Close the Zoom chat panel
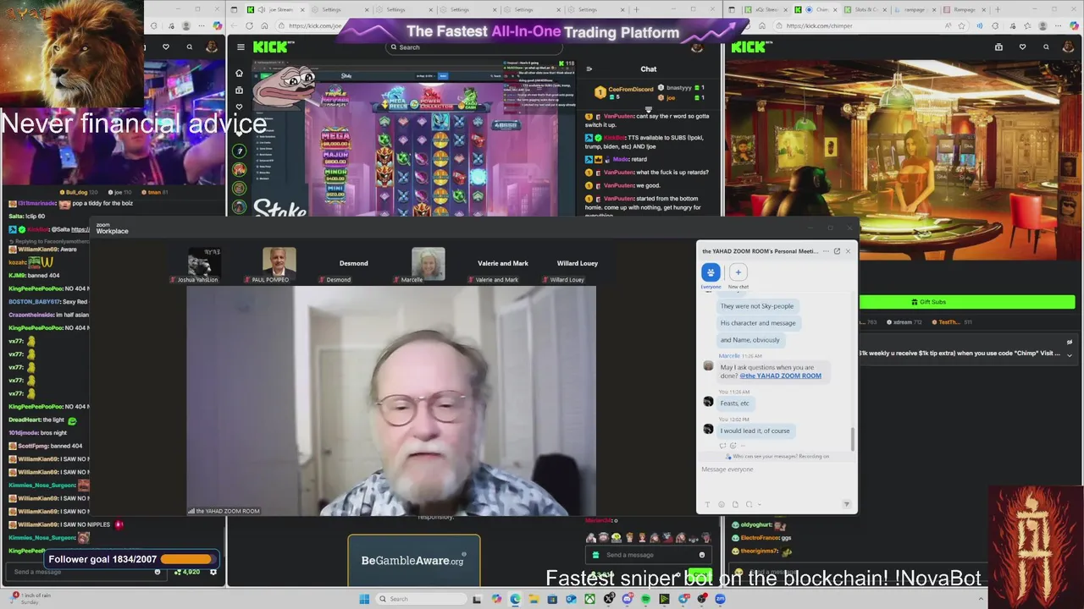The width and height of the screenshot is (1084, 609). coord(848,251)
